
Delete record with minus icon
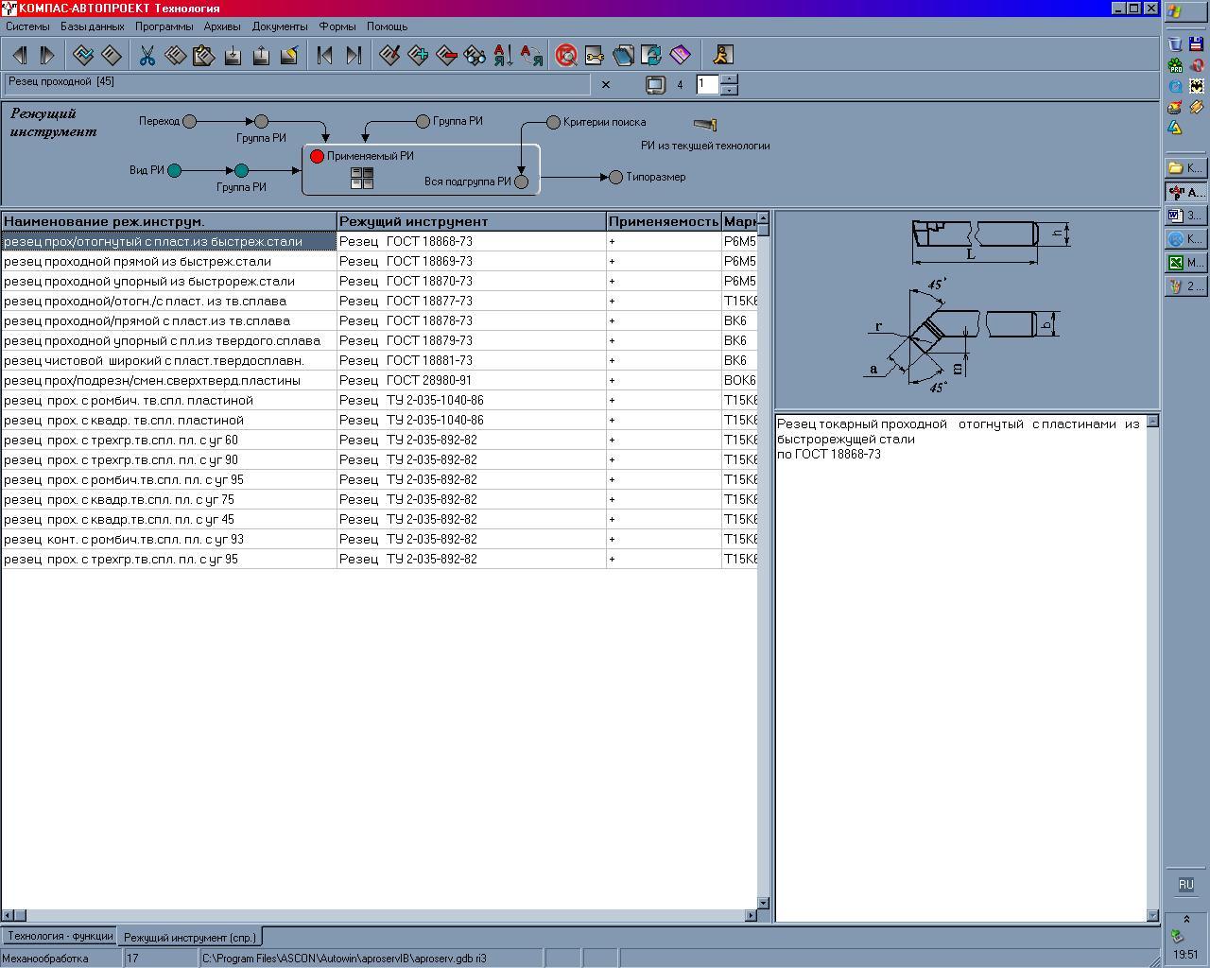[446, 55]
